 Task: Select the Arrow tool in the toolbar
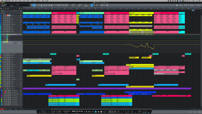tap(34, 5)
